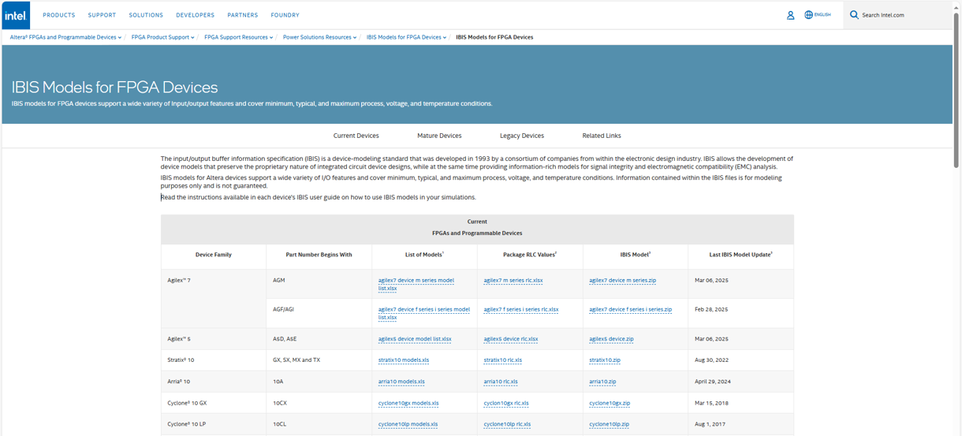
Task: Select the Stratix 10 device family cell
Action: 214,360
